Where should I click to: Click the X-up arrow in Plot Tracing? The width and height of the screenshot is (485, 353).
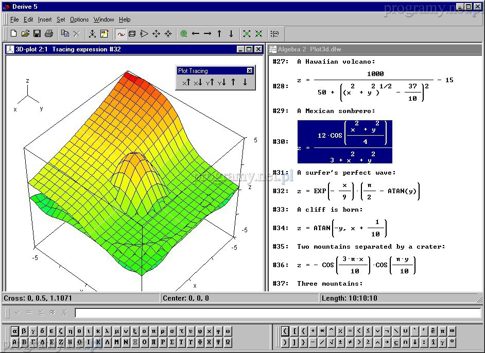tap(186, 82)
